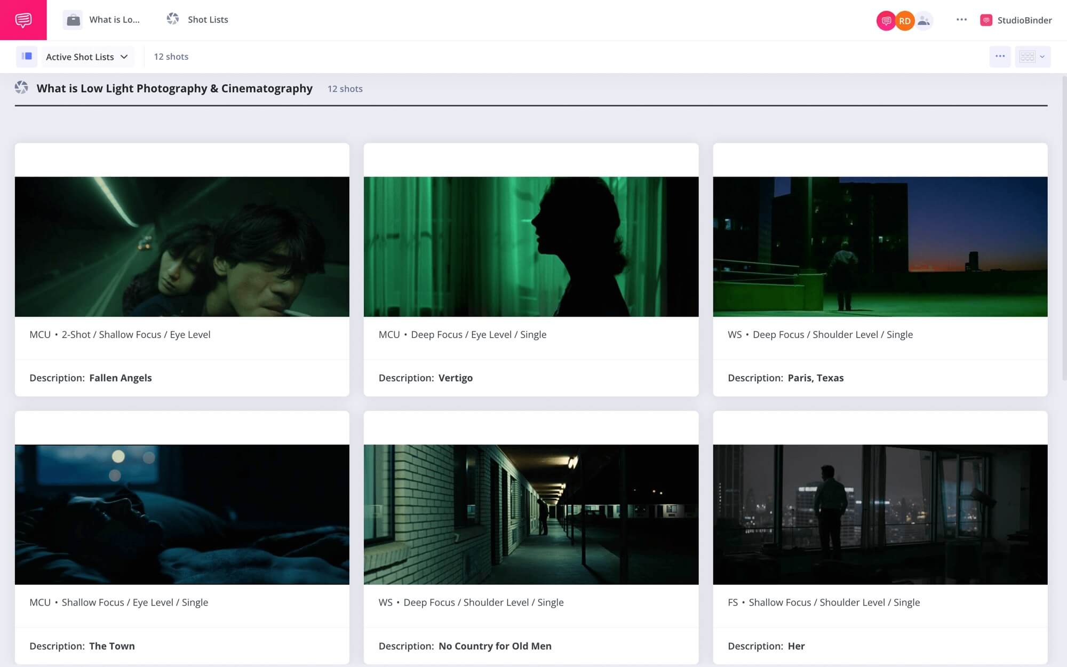Image resolution: width=1067 pixels, height=667 pixels.
Task: Click the '12 shots' label beside the title
Action: 345,89
